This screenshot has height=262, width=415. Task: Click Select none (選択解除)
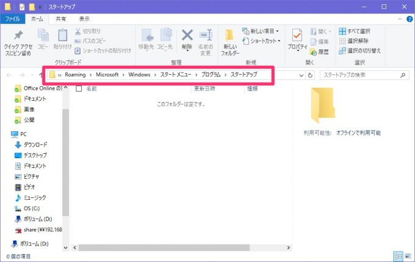pos(354,41)
